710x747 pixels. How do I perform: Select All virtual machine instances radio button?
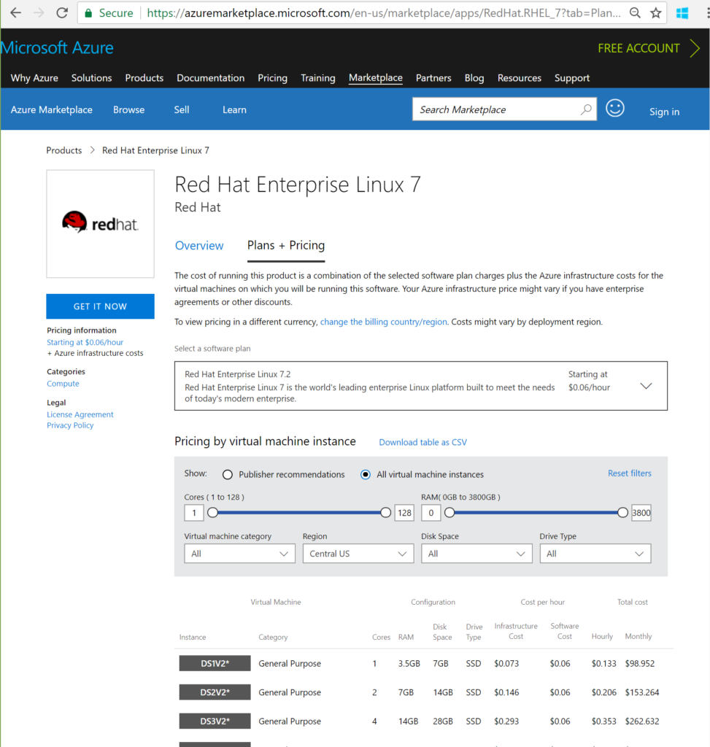[x=366, y=474]
